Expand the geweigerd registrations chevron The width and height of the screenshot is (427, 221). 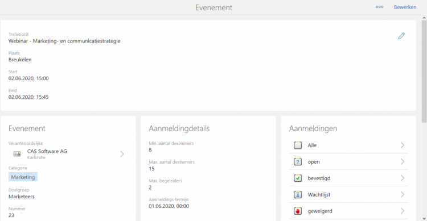[402, 211]
